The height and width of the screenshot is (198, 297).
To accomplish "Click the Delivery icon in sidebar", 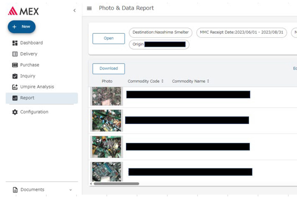I will coord(15,54).
